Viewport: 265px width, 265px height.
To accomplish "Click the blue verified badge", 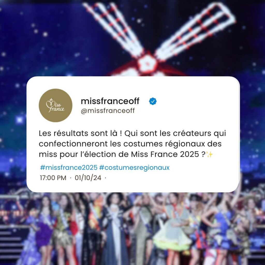I will 153,101.
